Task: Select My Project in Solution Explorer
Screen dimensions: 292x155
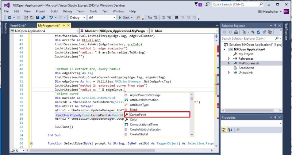Action: [246, 54]
